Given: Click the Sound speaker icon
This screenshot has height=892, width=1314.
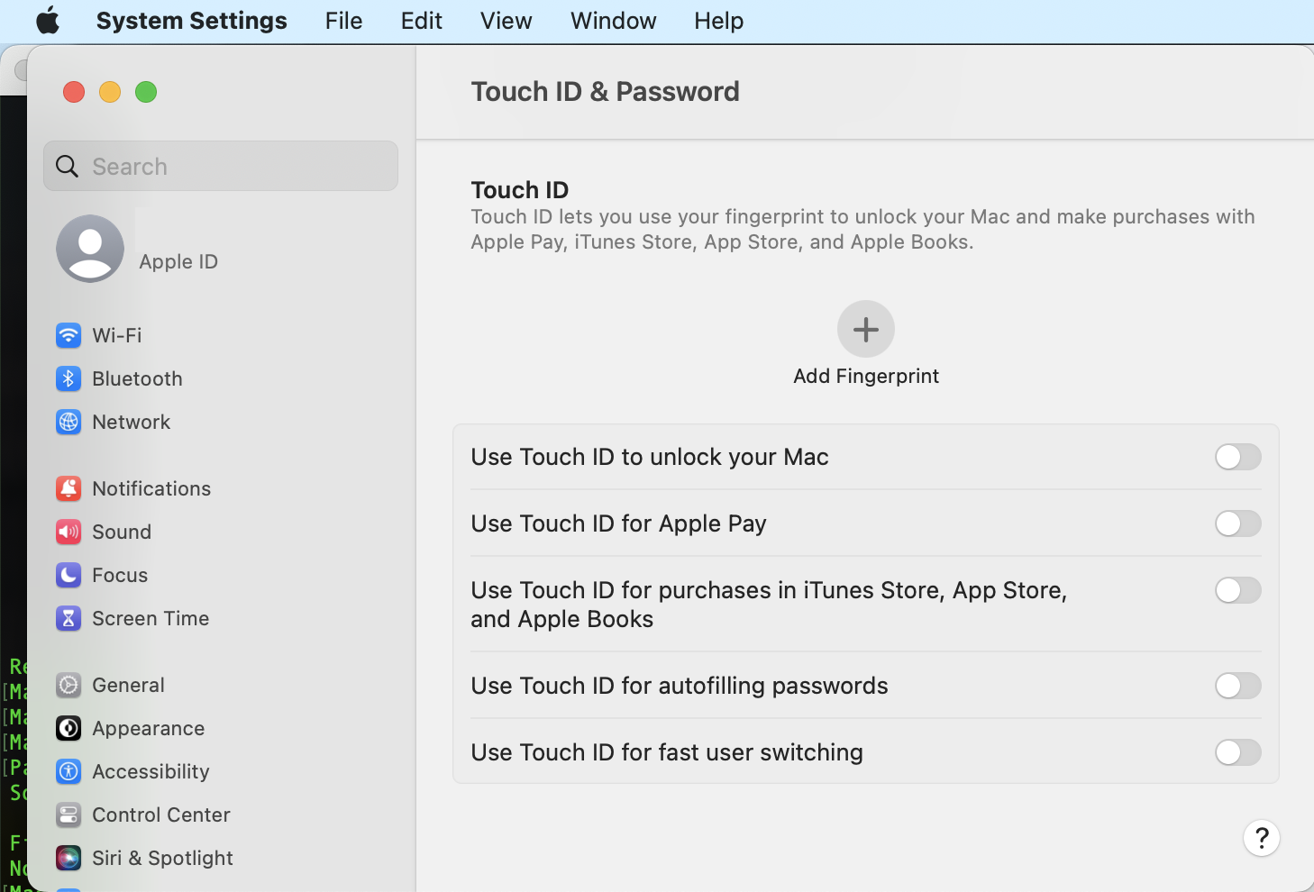Looking at the screenshot, I should (x=68, y=532).
